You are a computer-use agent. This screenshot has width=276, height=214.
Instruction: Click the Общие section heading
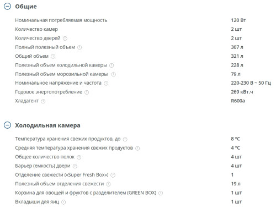(x=26, y=7)
